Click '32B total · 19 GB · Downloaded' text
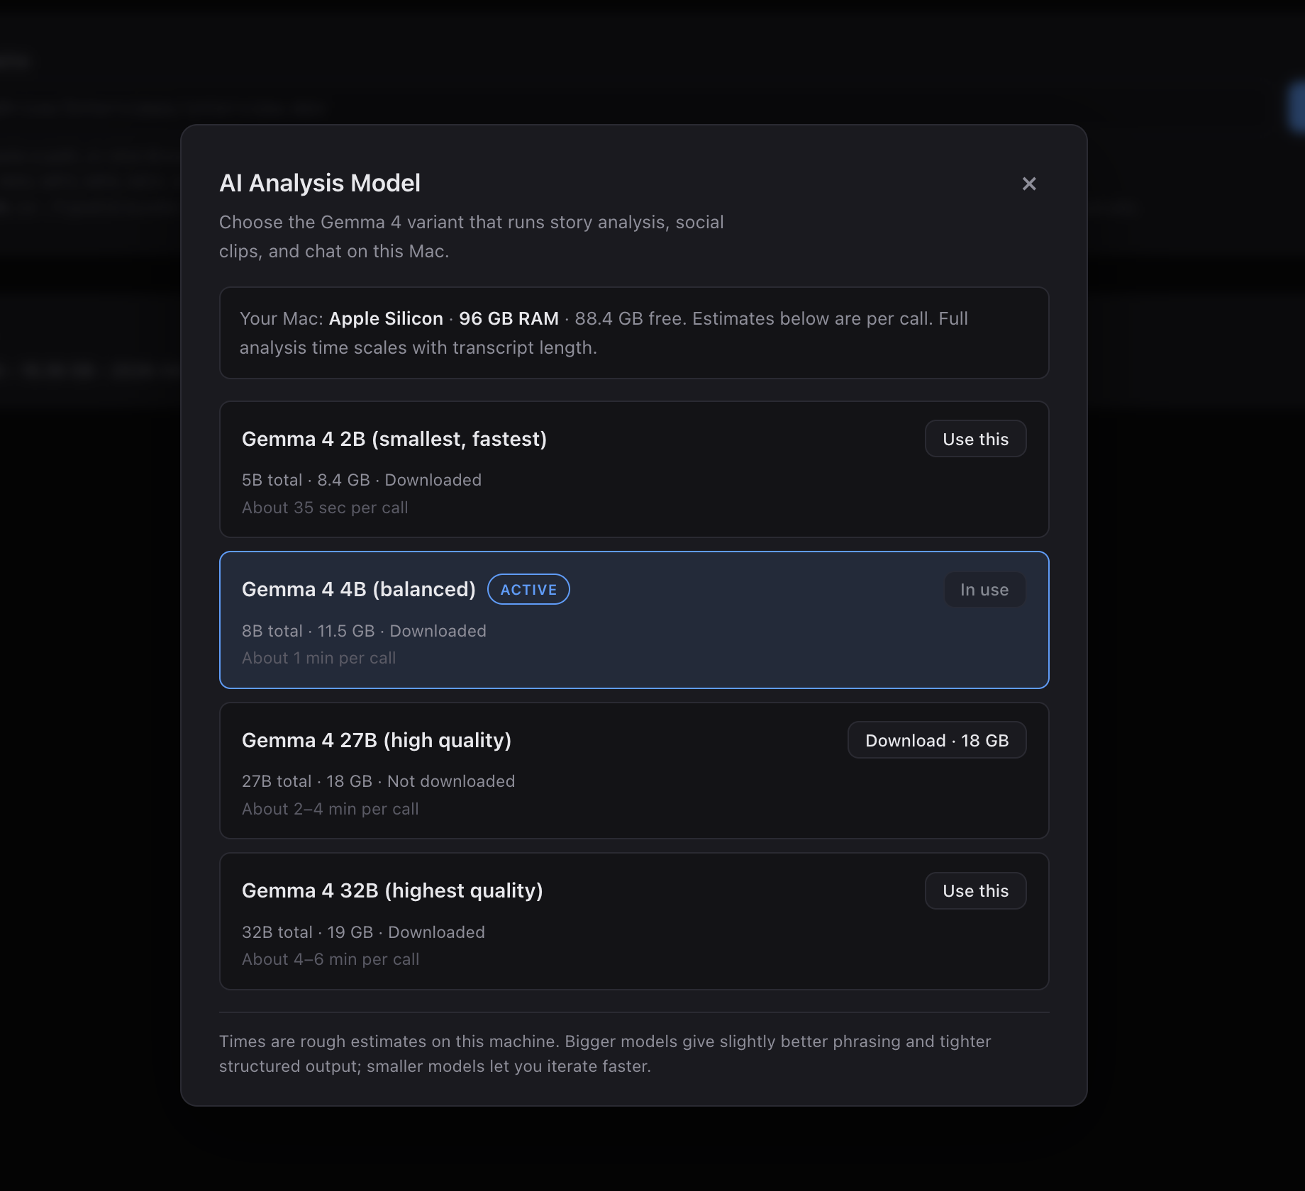This screenshot has height=1191, width=1305. tap(363, 932)
